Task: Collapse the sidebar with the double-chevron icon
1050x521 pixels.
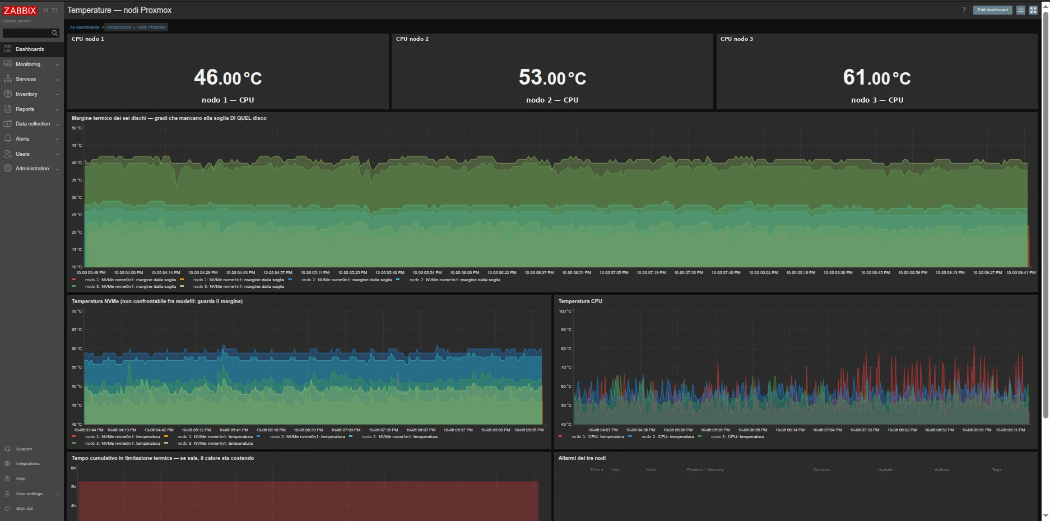Action: (46, 10)
